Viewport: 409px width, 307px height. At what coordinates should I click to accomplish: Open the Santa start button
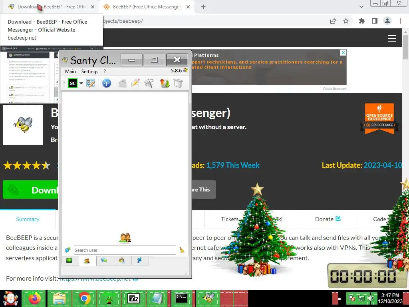click(x=10, y=298)
